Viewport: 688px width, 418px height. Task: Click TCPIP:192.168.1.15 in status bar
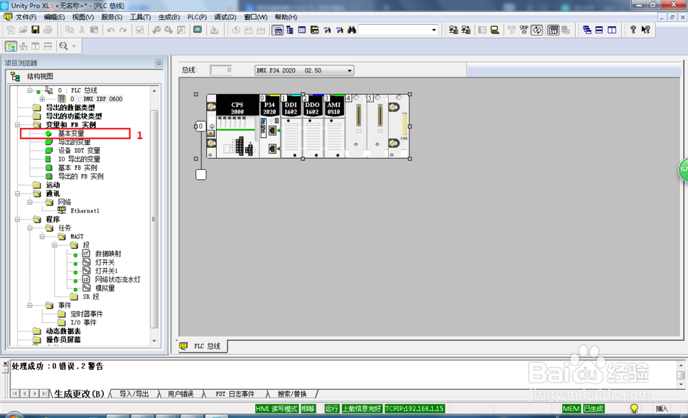pos(414,408)
